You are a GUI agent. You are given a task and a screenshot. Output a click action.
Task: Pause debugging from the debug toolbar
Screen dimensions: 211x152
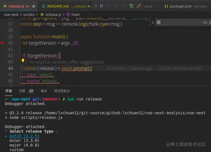[x=101, y=6]
